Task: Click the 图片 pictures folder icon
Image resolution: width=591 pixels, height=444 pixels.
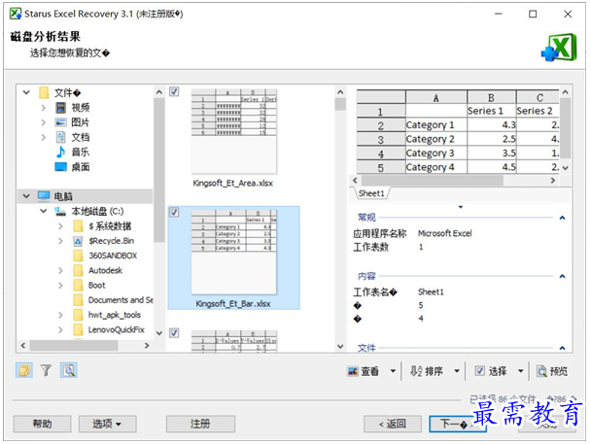Action: [x=60, y=122]
